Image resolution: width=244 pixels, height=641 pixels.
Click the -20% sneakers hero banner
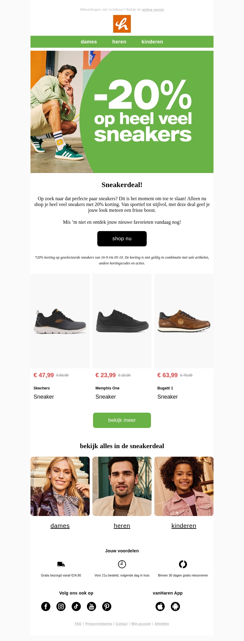tap(122, 112)
